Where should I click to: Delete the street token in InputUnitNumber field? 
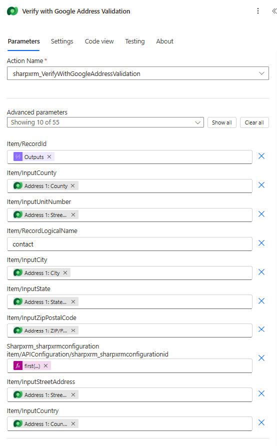pos(73,215)
